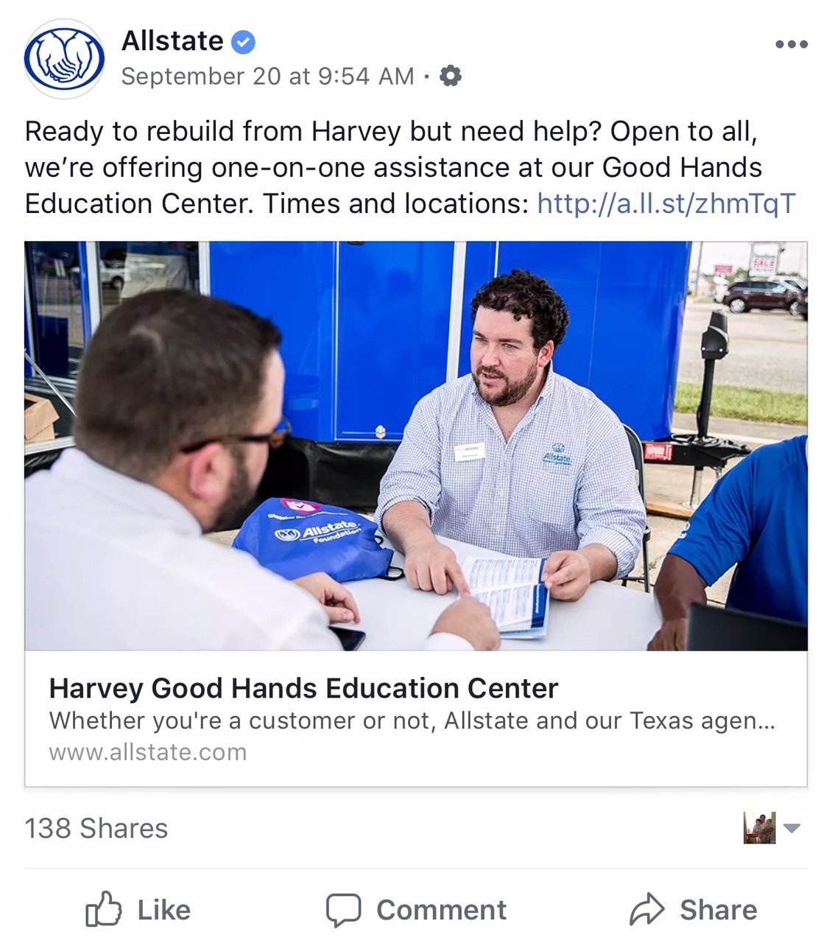Open the www.allstate.com domain link
The image size is (832, 943).
(x=148, y=752)
